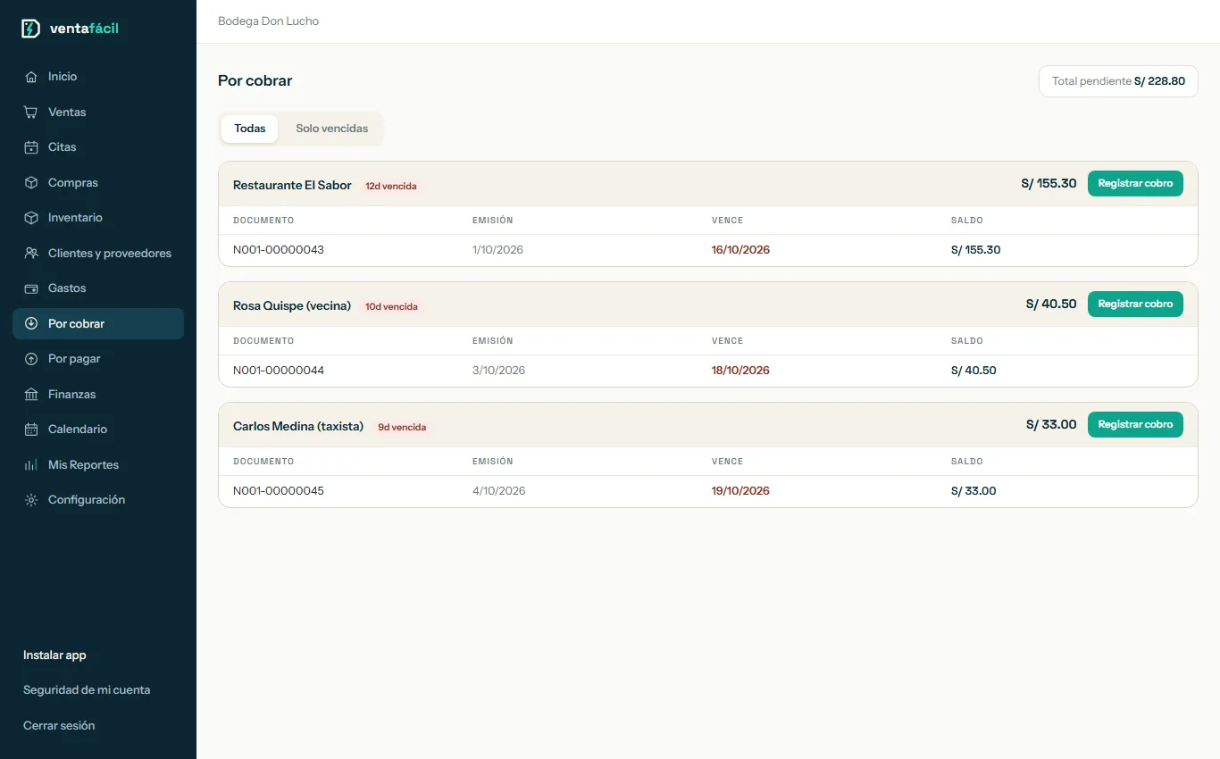Image resolution: width=1220 pixels, height=759 pixels.
Task: Click Instalar app link
Action: (x=54, y=655)
